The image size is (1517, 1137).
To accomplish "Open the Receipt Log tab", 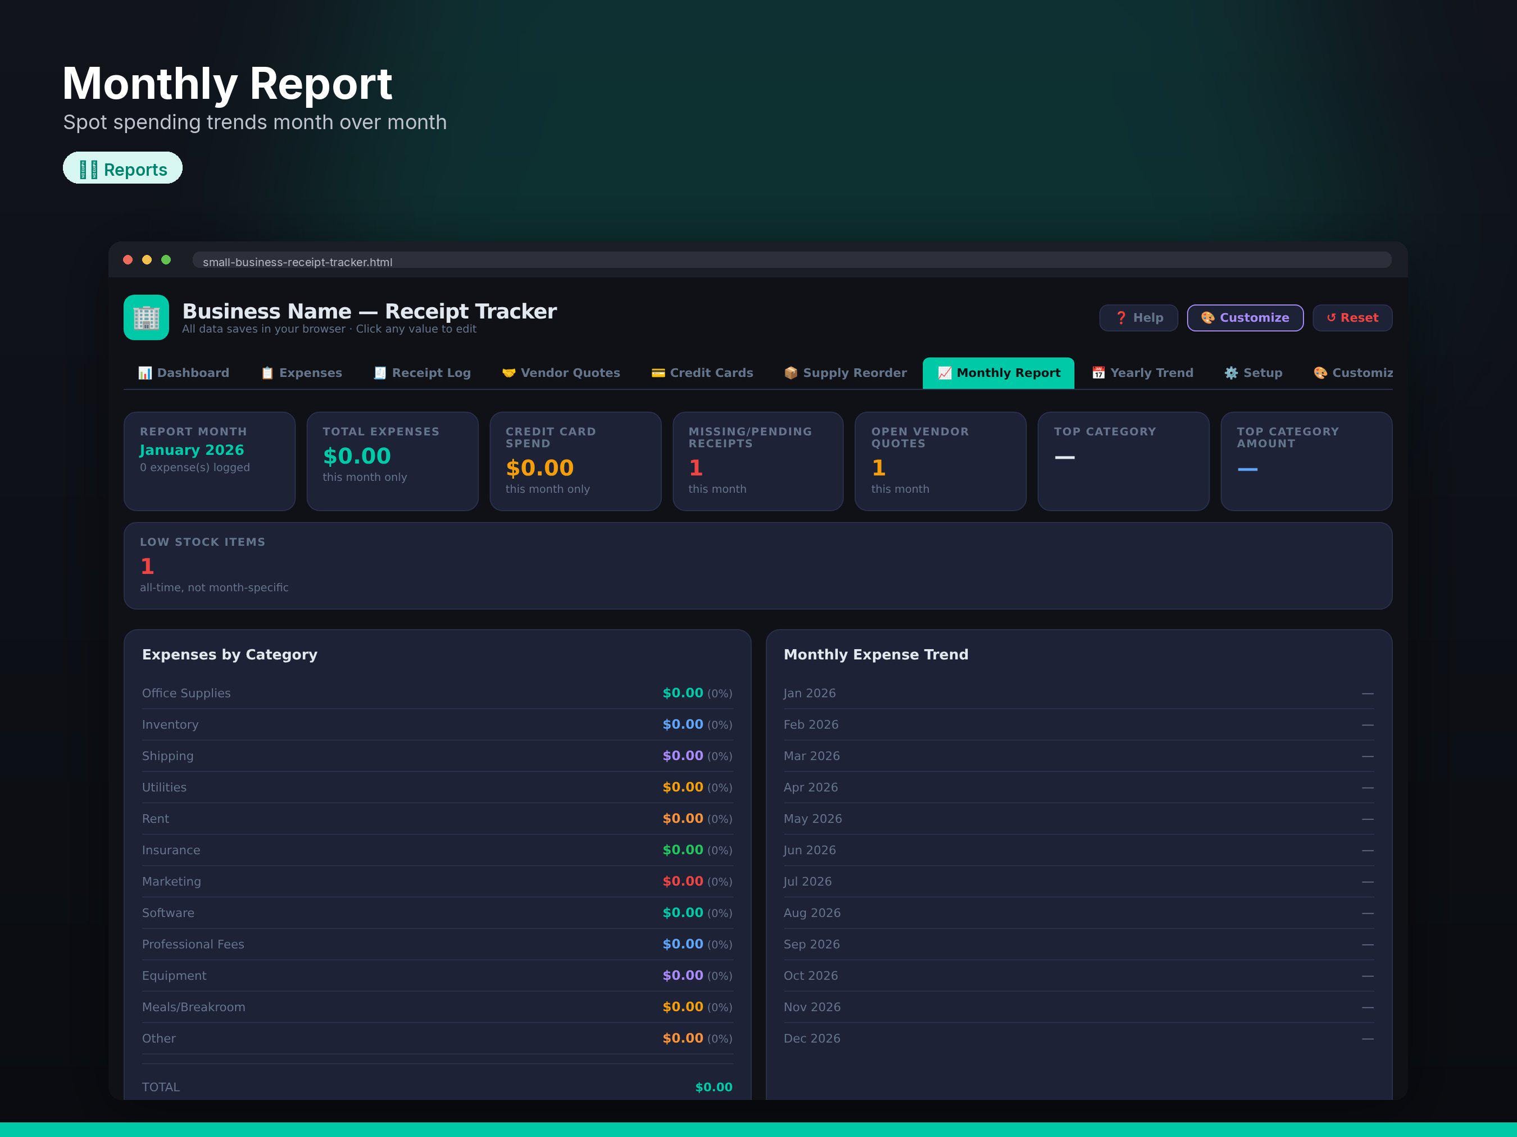I will coord(423,373).
